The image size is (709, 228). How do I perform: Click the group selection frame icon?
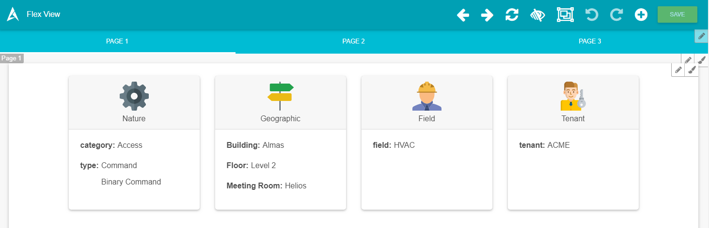click(x=565, y=15)
